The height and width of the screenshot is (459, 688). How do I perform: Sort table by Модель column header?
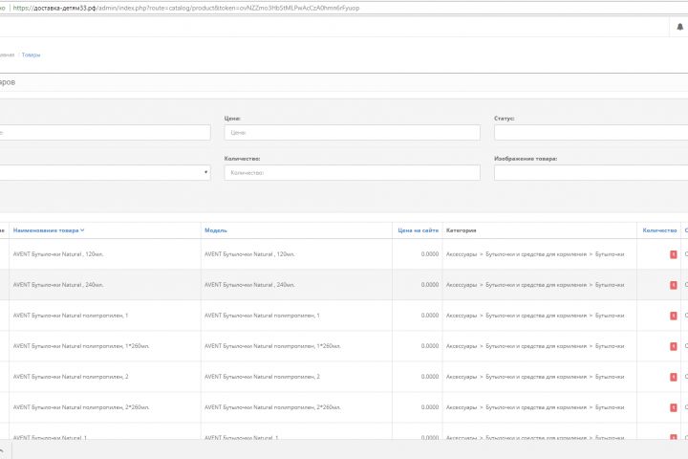[x=216, y=230]
